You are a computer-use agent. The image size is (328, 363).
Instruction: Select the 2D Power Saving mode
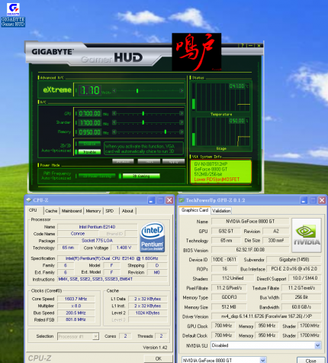(x=97, y=176)
